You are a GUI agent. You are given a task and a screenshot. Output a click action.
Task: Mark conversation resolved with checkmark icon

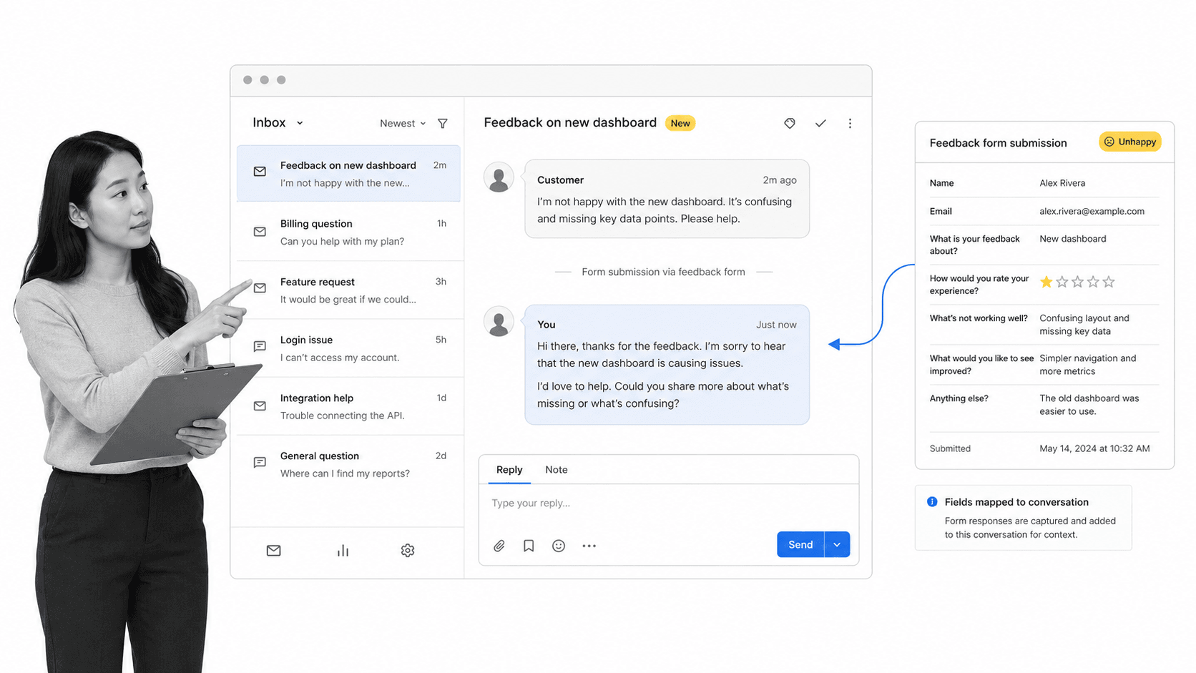click(x=820, y=123)
